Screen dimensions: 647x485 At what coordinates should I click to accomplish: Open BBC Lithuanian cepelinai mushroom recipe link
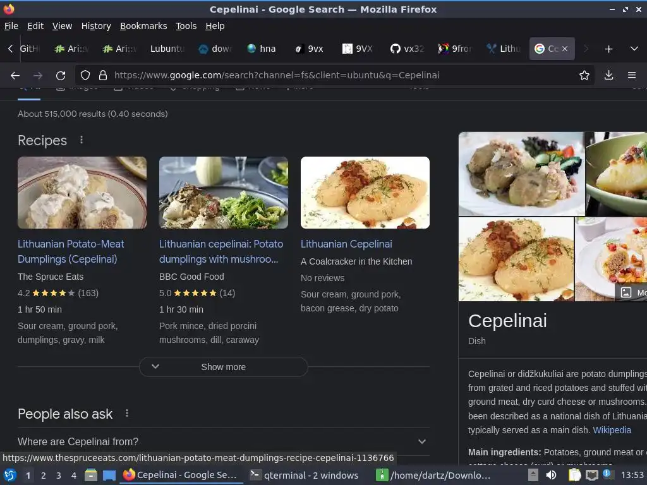pyautogui.click(x=221, y=251)
